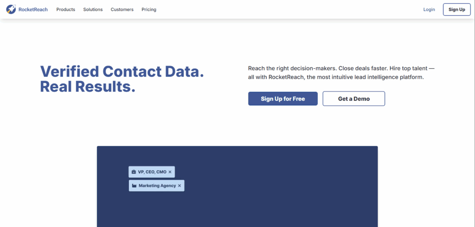The width and height of the screenshot is (475, 227).
Task: Expand the Solutions menu
Action: (93, 9)
